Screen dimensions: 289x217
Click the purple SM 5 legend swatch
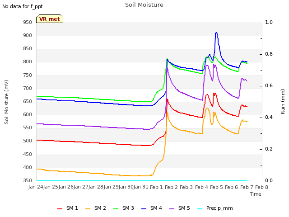tap(172, 209)
